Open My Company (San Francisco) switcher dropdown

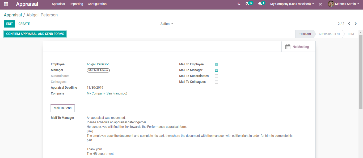tap(292, 4)
